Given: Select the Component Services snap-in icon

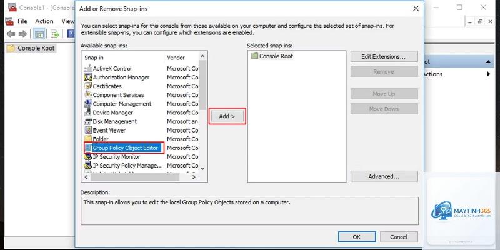Looking at the screenshot, I should tap(88, 95).
